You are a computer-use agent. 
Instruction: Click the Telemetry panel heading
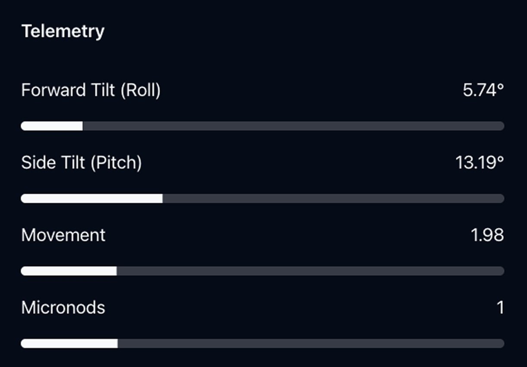[63, 31]
